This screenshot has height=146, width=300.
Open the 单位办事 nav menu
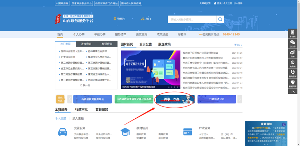coord(100,35)
